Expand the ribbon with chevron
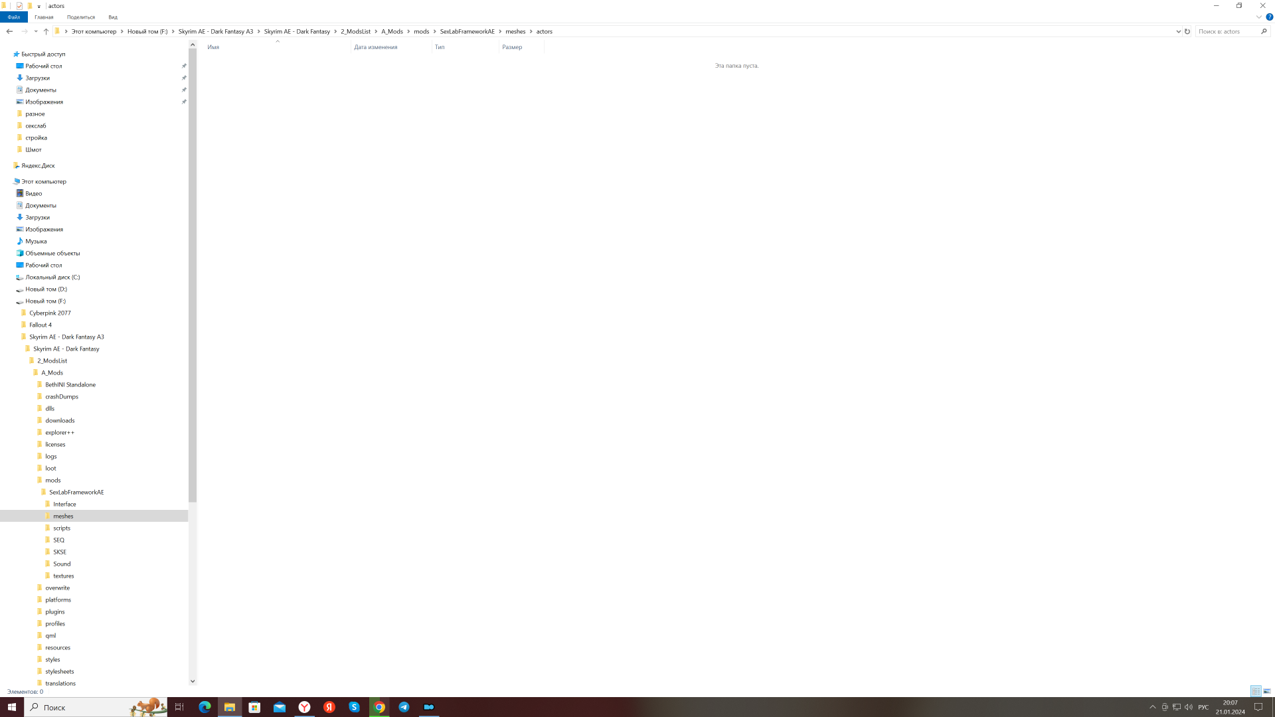 (1258, 17)
